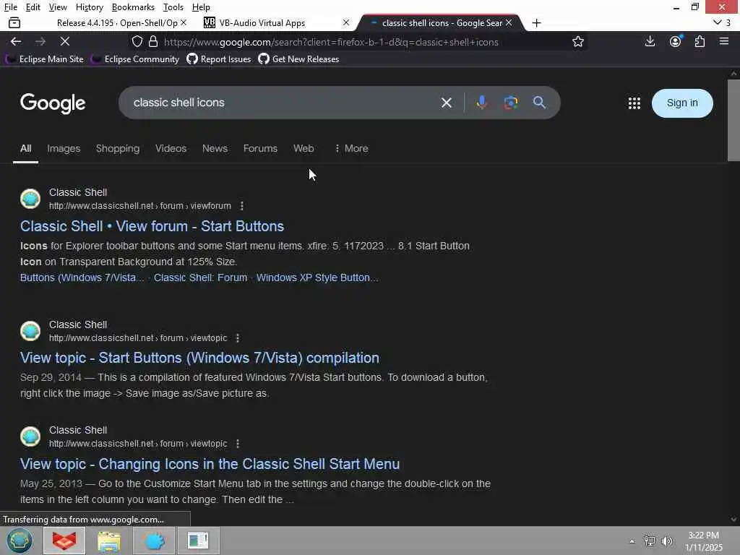
Task: Close the Open-Shell release tab
Action: 184,22
